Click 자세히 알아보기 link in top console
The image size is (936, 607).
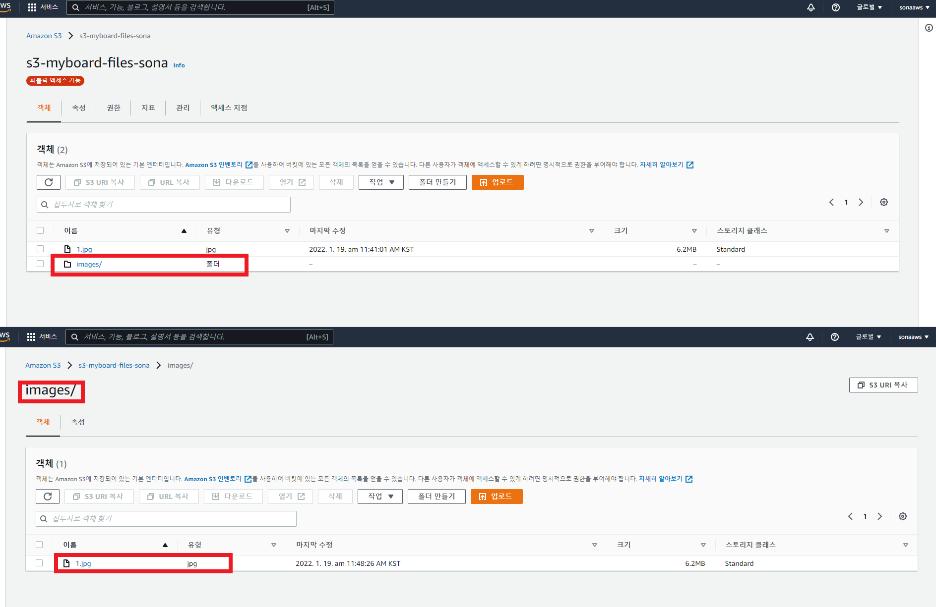pos(662,165)
